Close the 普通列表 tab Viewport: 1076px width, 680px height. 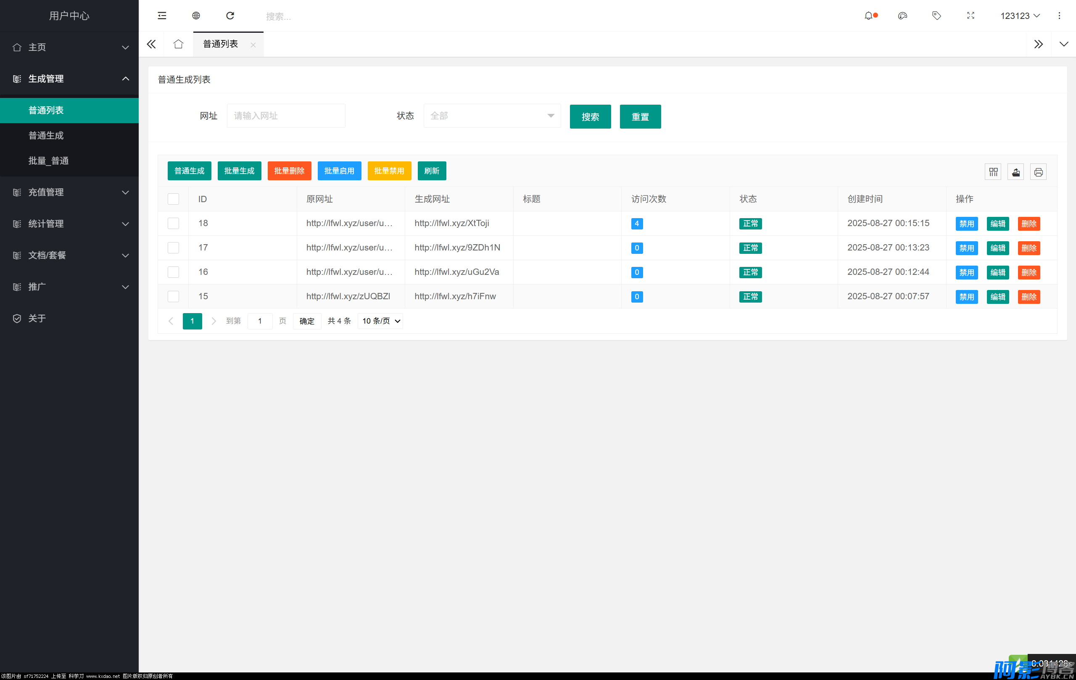pos(253,45)
